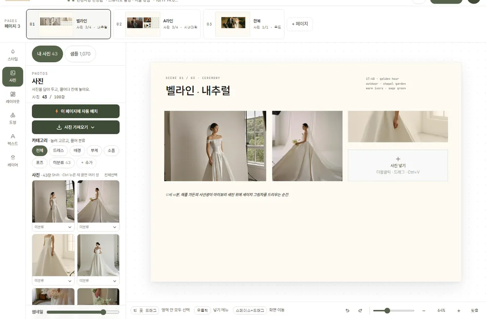Select the cropped dress photo on canvas
Image resolution: width=486 pixels, height=319 pixels.
tap(398, 127)
